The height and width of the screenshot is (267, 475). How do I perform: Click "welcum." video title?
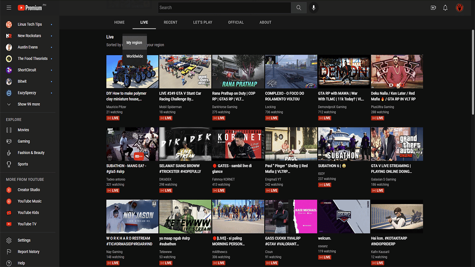point(325,238)
